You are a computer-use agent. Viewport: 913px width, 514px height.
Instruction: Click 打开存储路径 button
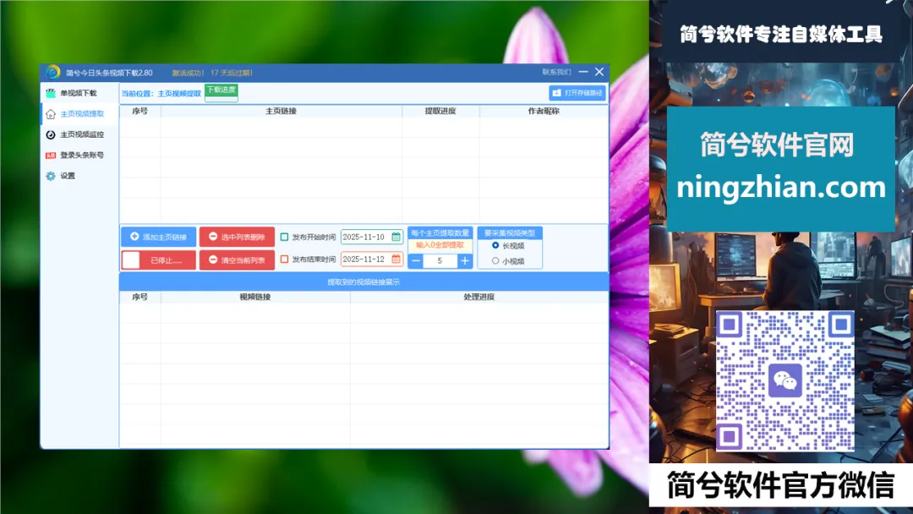[x=577, y=93]
